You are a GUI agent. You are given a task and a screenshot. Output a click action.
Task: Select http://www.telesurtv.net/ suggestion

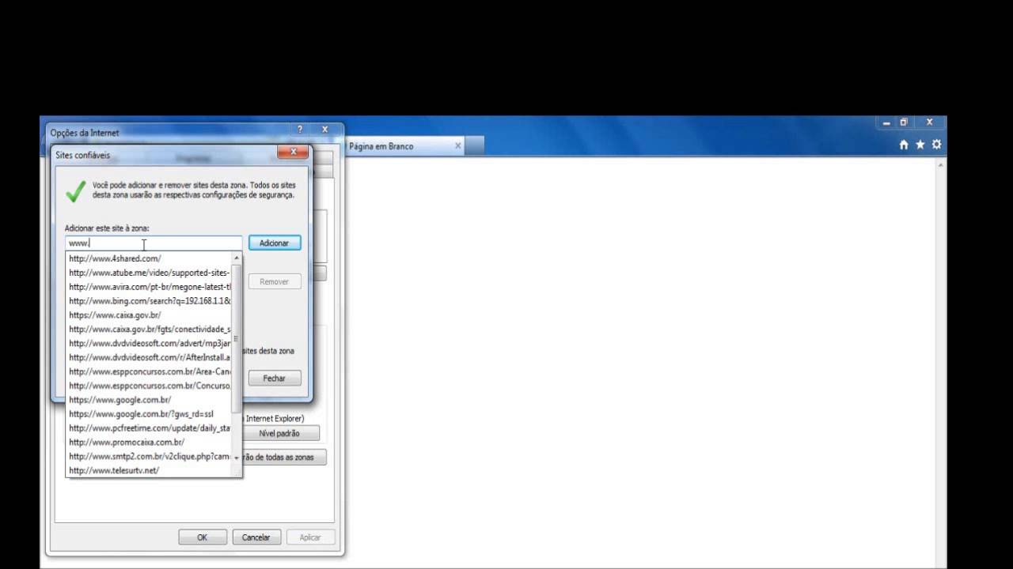click(149, 470)
